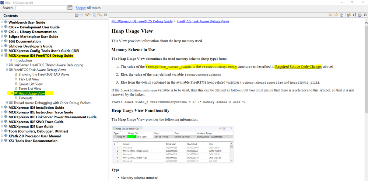
Task: Expand C/C++ Development User Guide node
Action: (2, 27)
